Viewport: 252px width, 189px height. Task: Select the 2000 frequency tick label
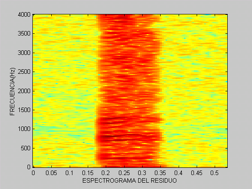tap(24, 91)
